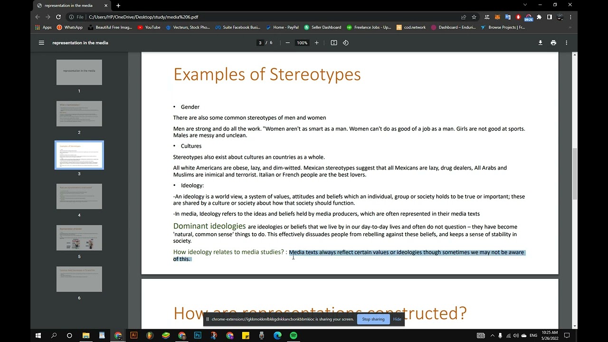This screenshot has height=342, width=608.
Task: Open the Seller Dashboard bookmark
Action: (x=323, y=28)
